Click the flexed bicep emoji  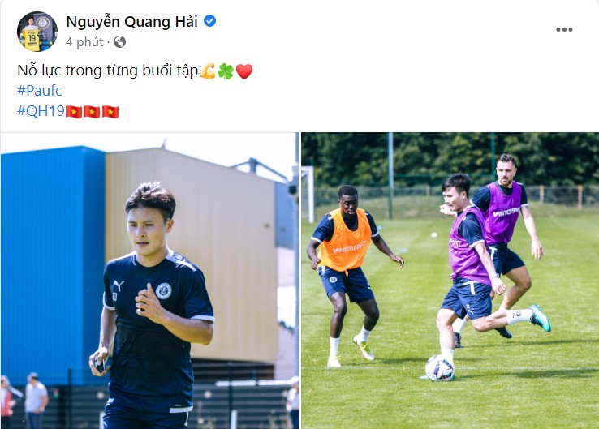208,71
